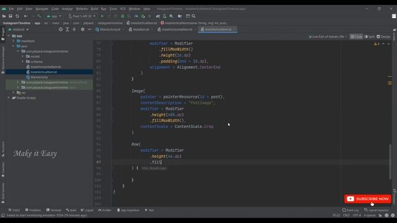This screenshot has height=223, width=397.
Task: Click the Debug app bug icon
Action: click(123, 16)
